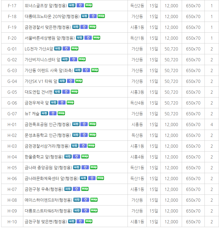Open map icon for H-09 대륭포스트타워6차
219x228 pixels.
tap(94, 211)
